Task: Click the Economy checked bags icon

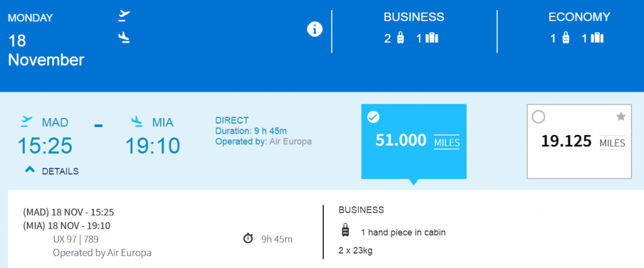Action: tap(597, 38)
